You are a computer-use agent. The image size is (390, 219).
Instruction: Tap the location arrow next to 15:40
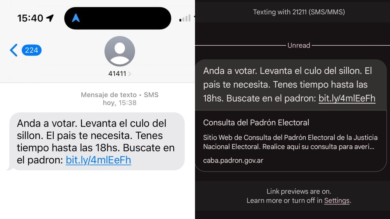coord(50,18)
